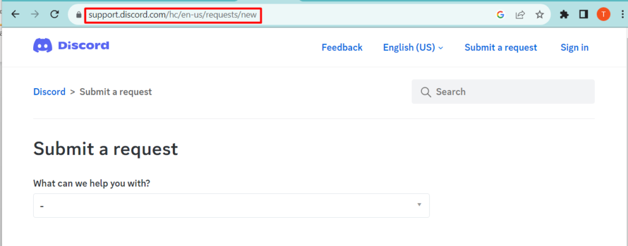Click the Google icon in the address bar
628x246 pixels.
point(500,15)
